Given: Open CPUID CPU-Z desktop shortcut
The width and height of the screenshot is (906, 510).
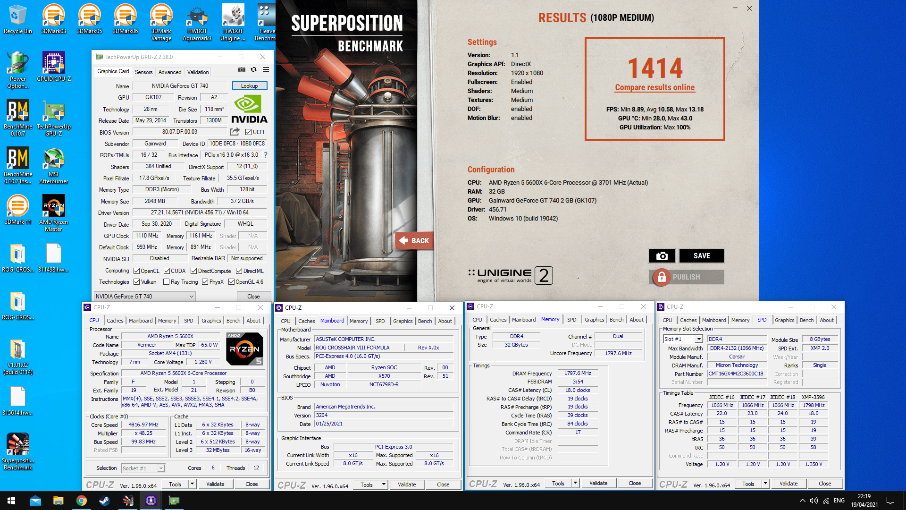Looking at the screenshot, I should coord(54,67).
